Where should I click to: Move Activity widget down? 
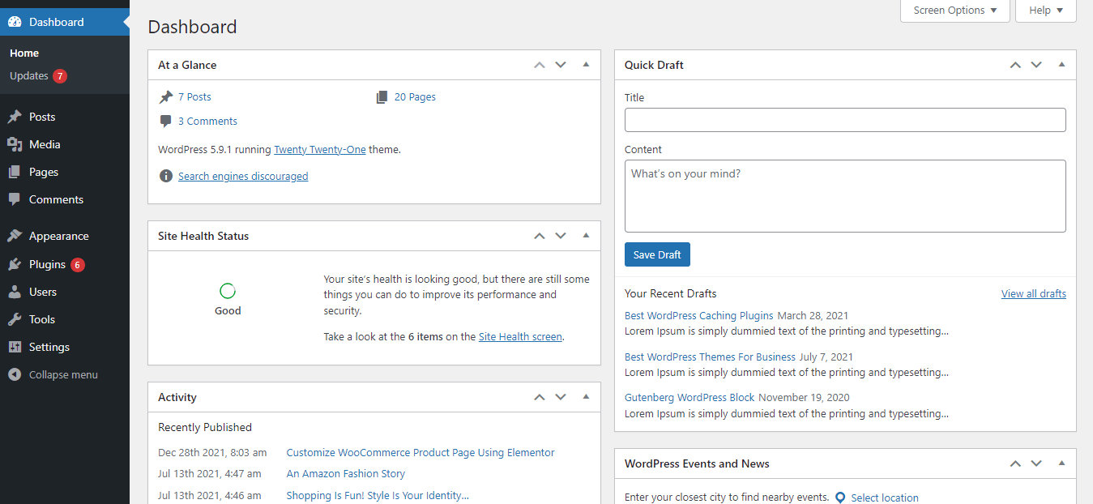tap(561, 397)
